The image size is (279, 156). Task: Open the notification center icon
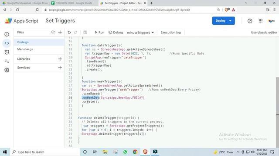pos(272,152)
